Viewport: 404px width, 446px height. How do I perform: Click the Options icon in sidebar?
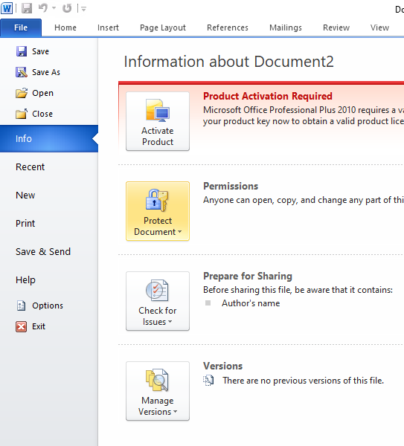click(x=21, y=306)
